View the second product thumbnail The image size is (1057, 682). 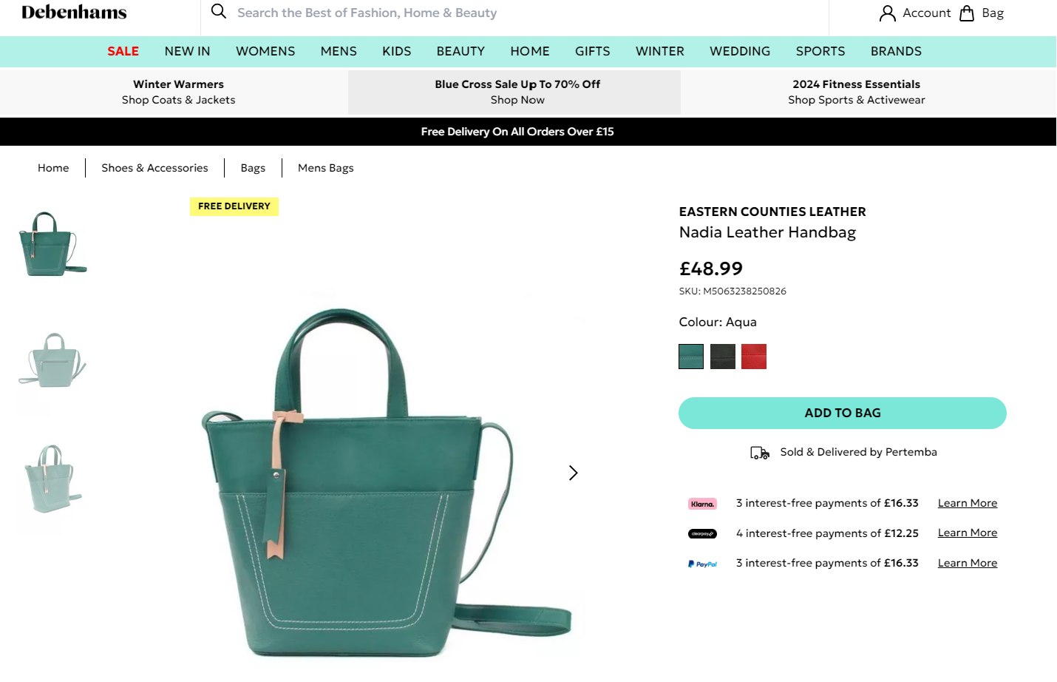pos(52,359)
